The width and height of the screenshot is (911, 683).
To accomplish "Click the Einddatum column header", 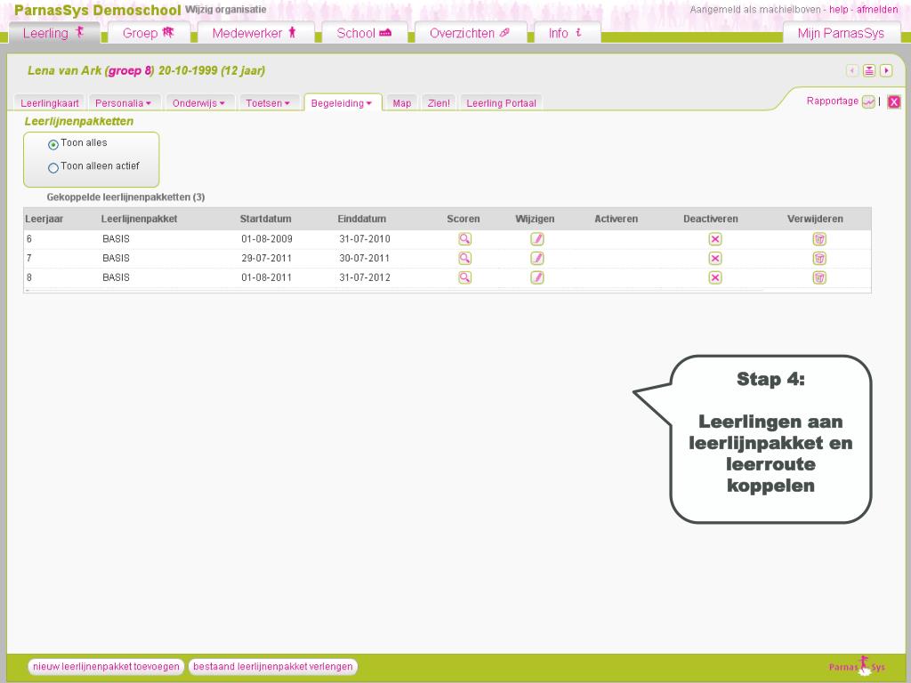I will [x=361, y=219].
